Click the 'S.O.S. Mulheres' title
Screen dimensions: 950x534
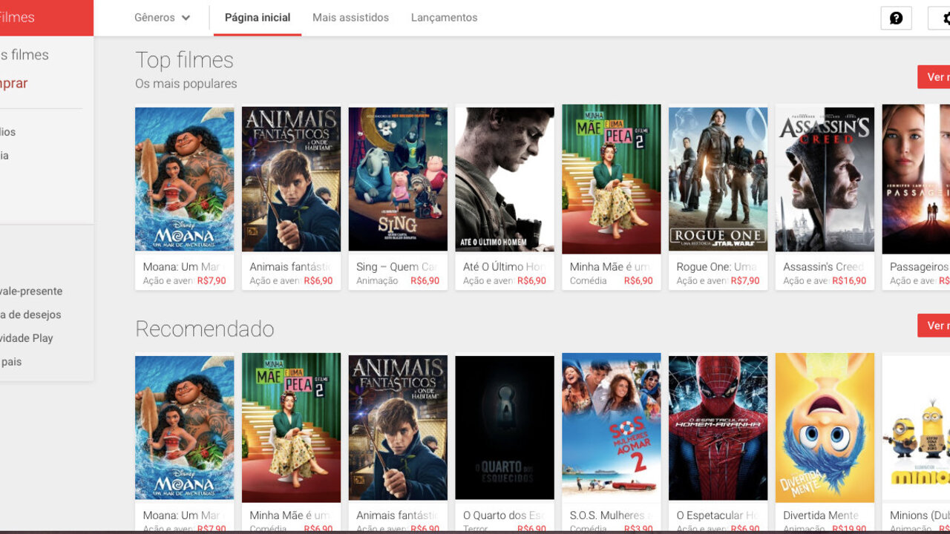[611, 515]
